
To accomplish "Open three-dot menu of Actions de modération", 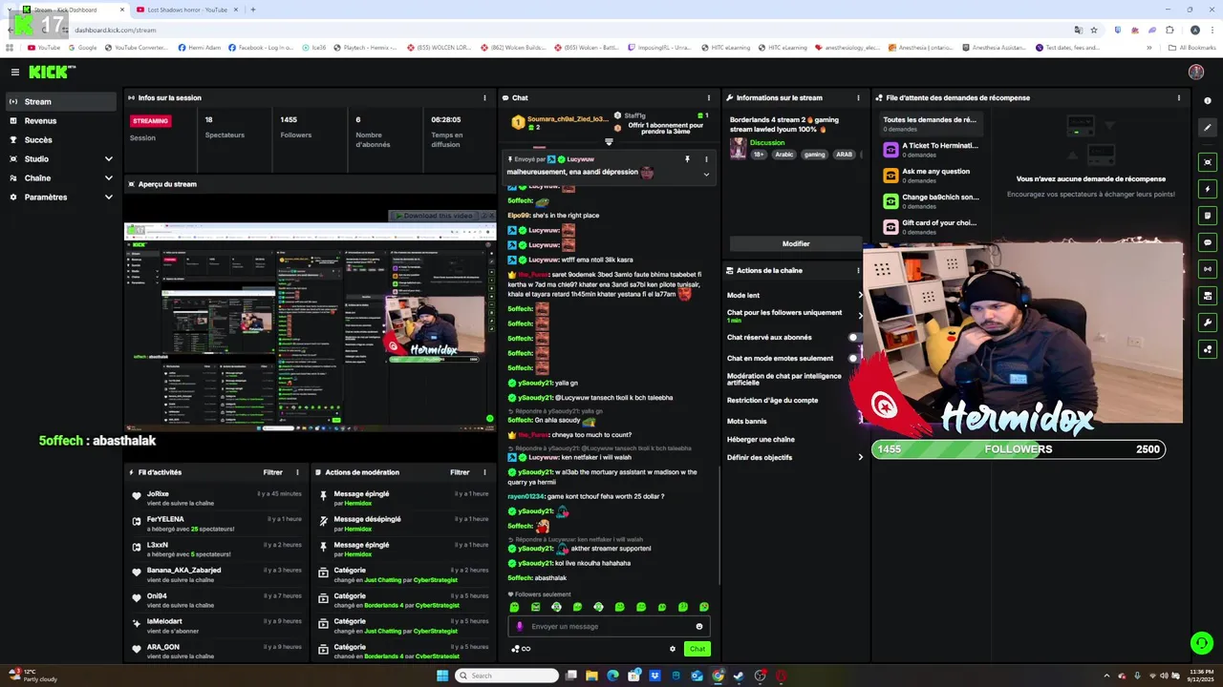I will pyautogui.click(x=484, y=472).
